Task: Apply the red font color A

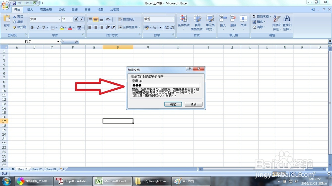Action: [70, 27]
